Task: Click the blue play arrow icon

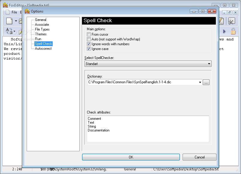Action: 224,31
